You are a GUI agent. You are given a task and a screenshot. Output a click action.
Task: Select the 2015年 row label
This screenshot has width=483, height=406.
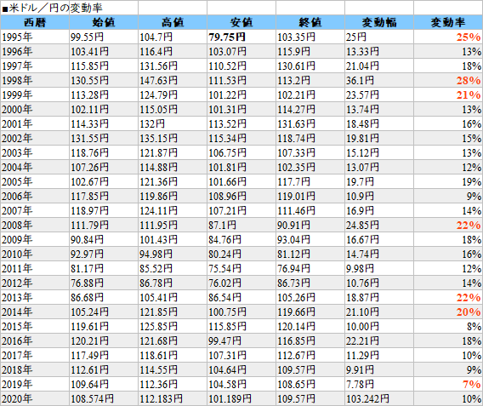click(17, 327)
